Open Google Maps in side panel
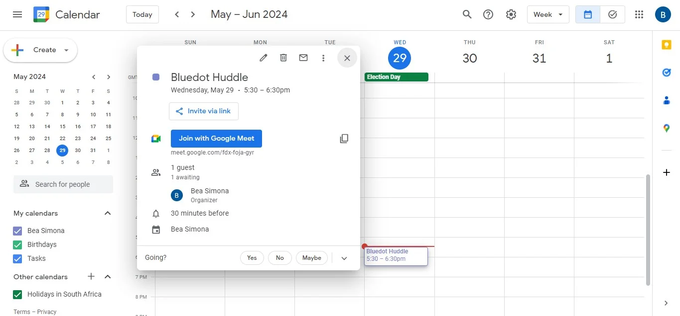The width and height of the screenshot is (680, 316). click(x=667, y=128)
